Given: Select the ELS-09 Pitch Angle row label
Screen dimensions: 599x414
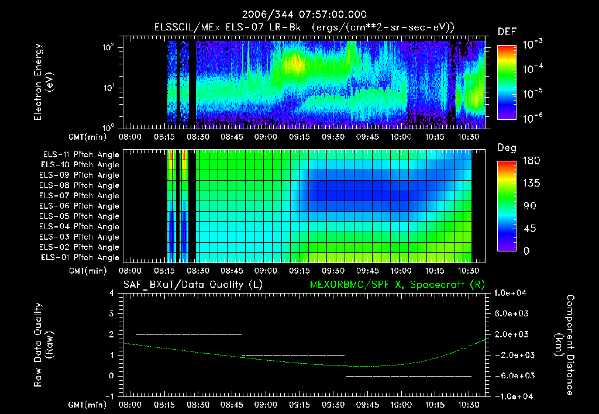Looking at the screenshot, I should pyautogui.click(x=79, y=175).
